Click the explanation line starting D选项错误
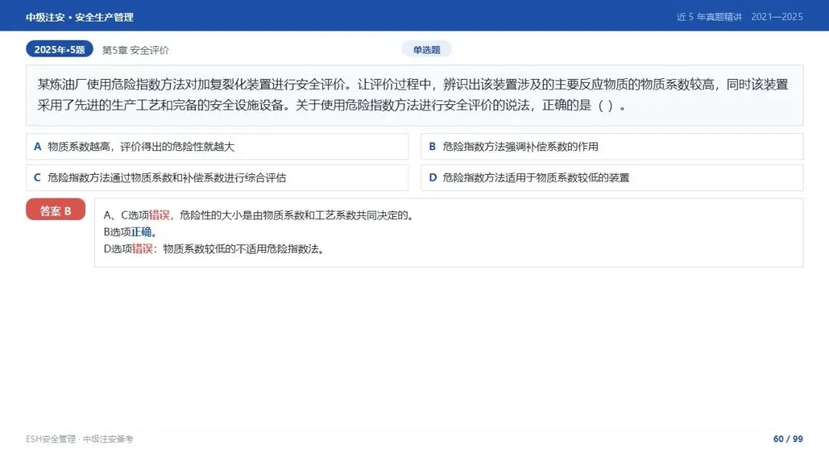Screen dimensions: 829x466 point(213,249)
